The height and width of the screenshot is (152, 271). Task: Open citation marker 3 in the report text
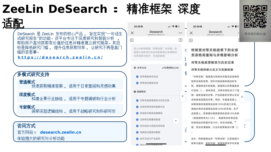237,127
